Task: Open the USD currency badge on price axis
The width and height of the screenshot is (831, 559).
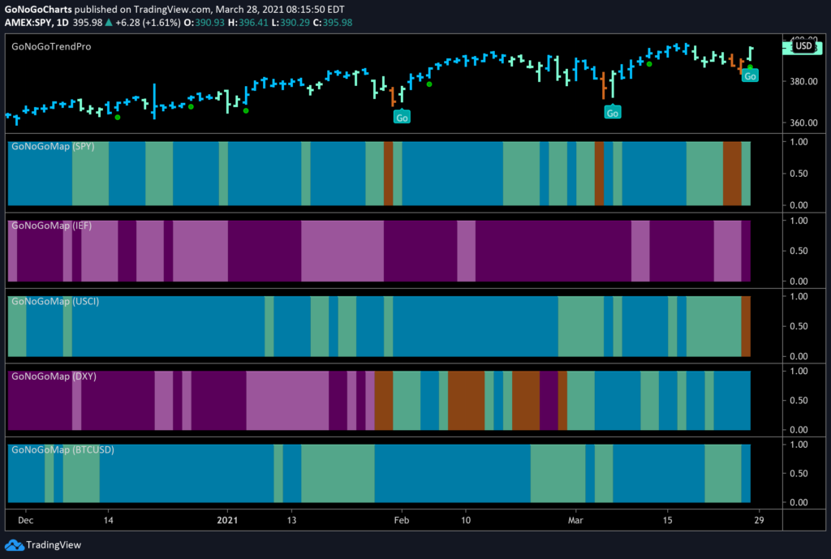Action: click(803, 46)
